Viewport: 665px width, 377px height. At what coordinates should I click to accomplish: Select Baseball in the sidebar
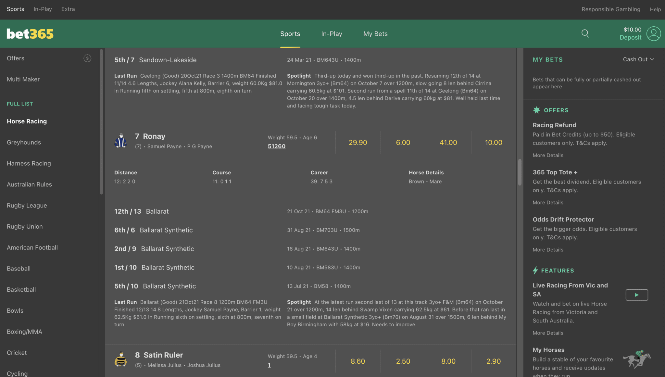tap(19, 269)
